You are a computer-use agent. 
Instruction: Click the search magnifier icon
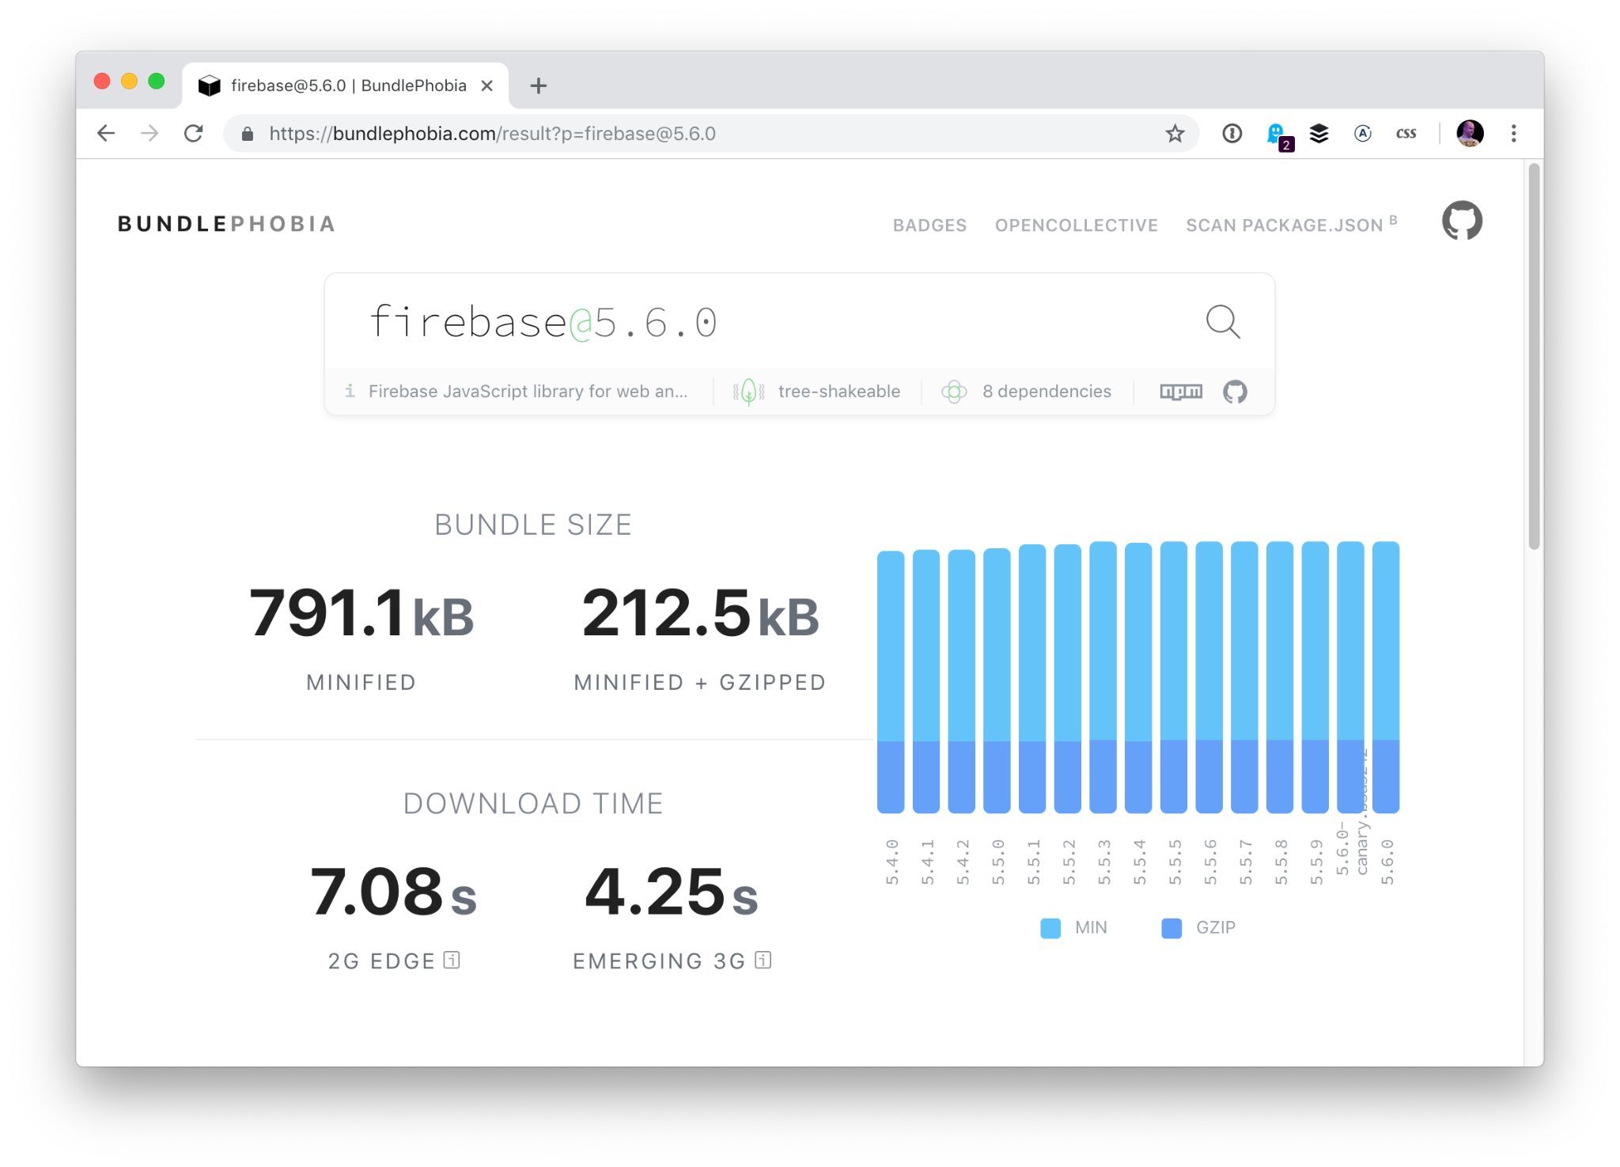1222,321
